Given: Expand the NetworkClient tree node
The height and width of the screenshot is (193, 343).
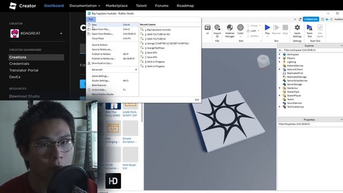Looking at the screenshot, I should (x=280, y=69).
